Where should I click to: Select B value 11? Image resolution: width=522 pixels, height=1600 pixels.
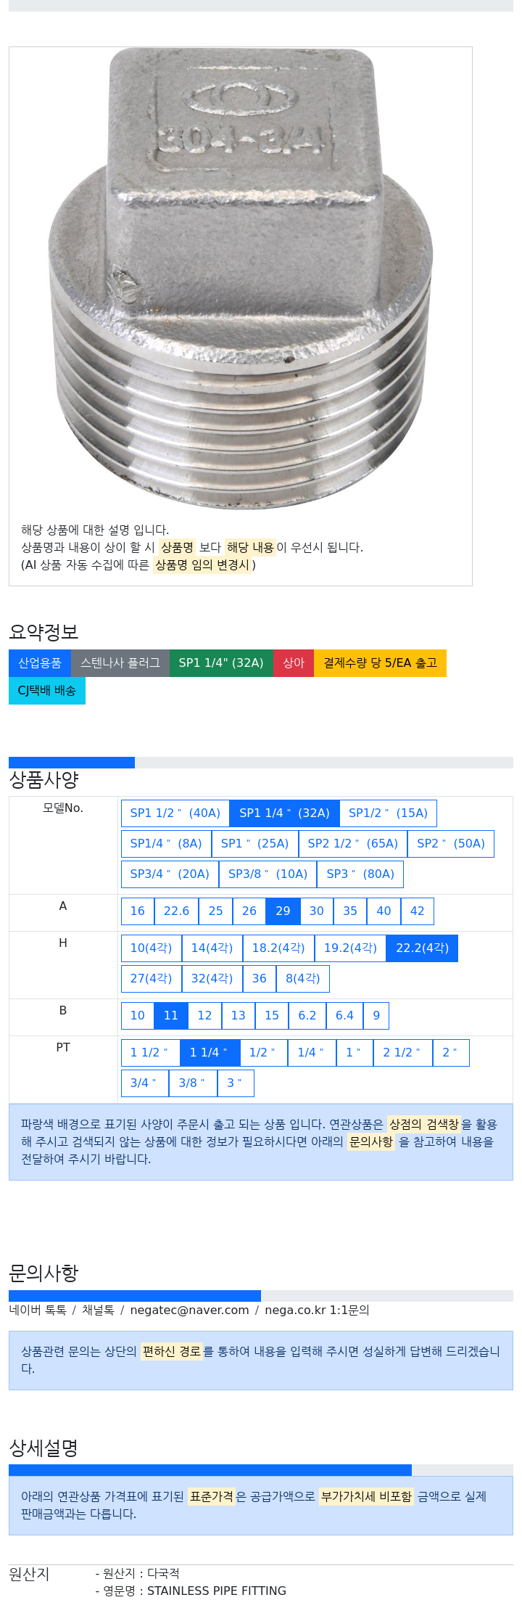coord(171,1015)
